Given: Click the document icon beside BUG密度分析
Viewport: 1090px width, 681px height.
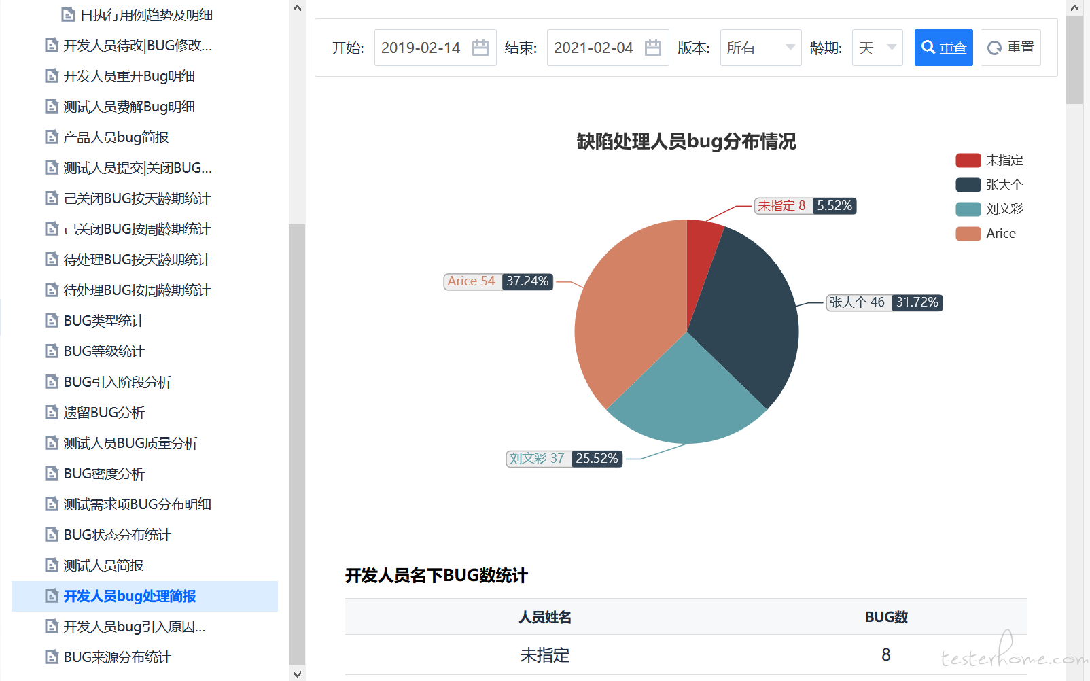Looking at the screenshot, I should click(52, 474).
